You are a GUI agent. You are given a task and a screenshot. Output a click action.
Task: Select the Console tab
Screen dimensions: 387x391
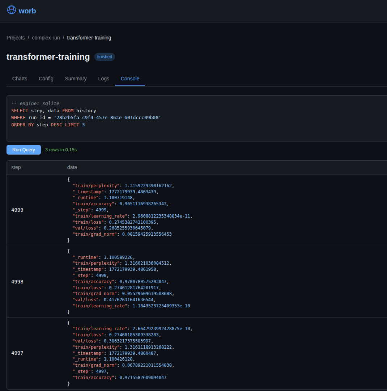tap(130, 79)
